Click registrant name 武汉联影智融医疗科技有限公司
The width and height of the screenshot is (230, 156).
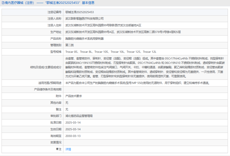point(85,19)
